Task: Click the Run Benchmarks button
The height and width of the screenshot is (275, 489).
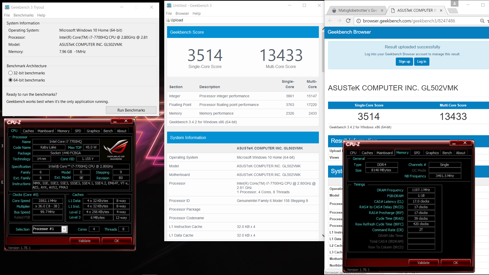Action: pyautogui.click(x=131, y=110)
